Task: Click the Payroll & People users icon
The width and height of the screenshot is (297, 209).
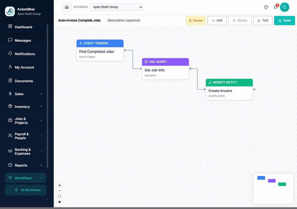Action: (x=10, y=136)
